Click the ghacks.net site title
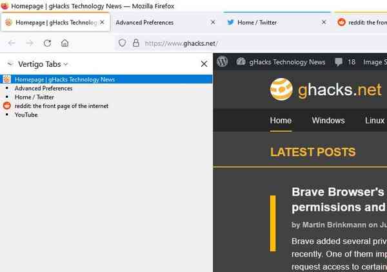 340,89
